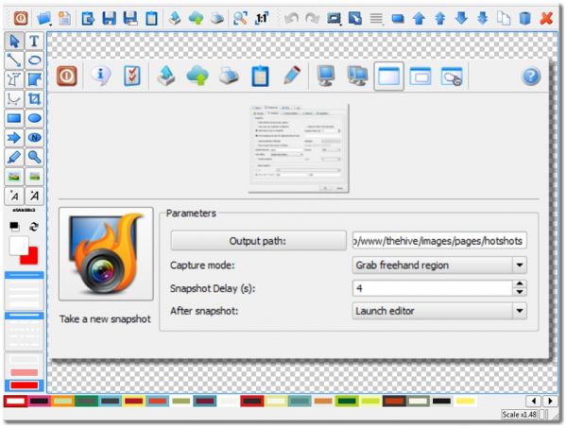Image resolution: width=567 pixels, height=428 pixels.
Task: Choose the solid red fill style at the bottom left
Action: 25,385
